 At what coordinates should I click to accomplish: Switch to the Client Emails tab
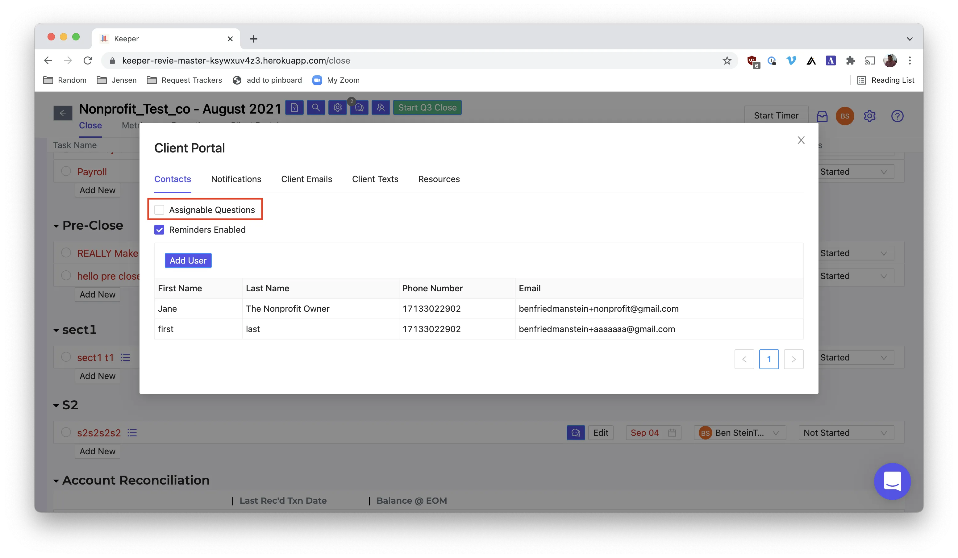point(306,179)
